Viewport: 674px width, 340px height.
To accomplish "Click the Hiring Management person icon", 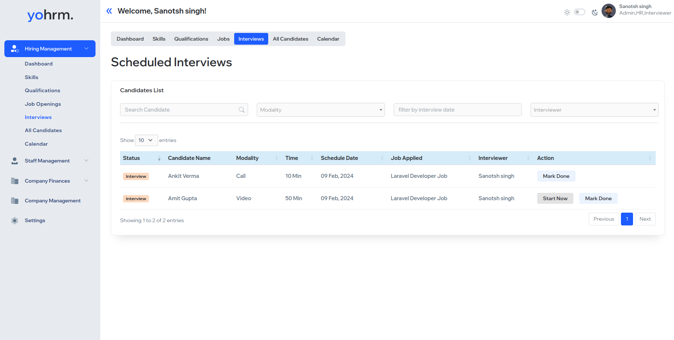I will click(x=15, y=49).
